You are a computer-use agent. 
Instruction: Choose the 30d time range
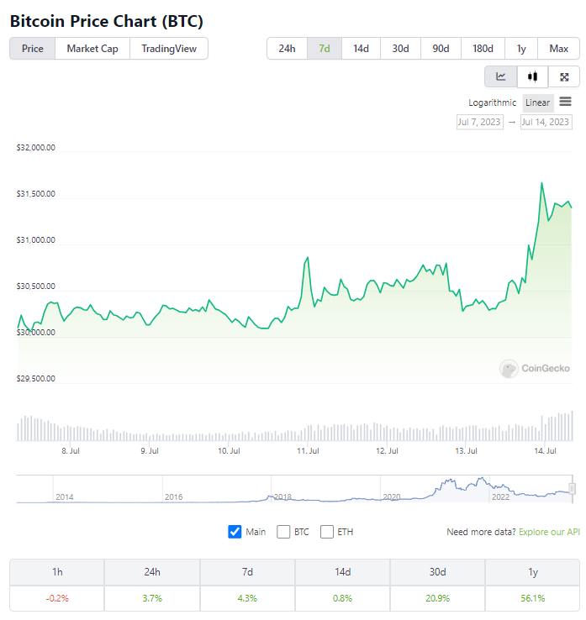click(400, 49)
